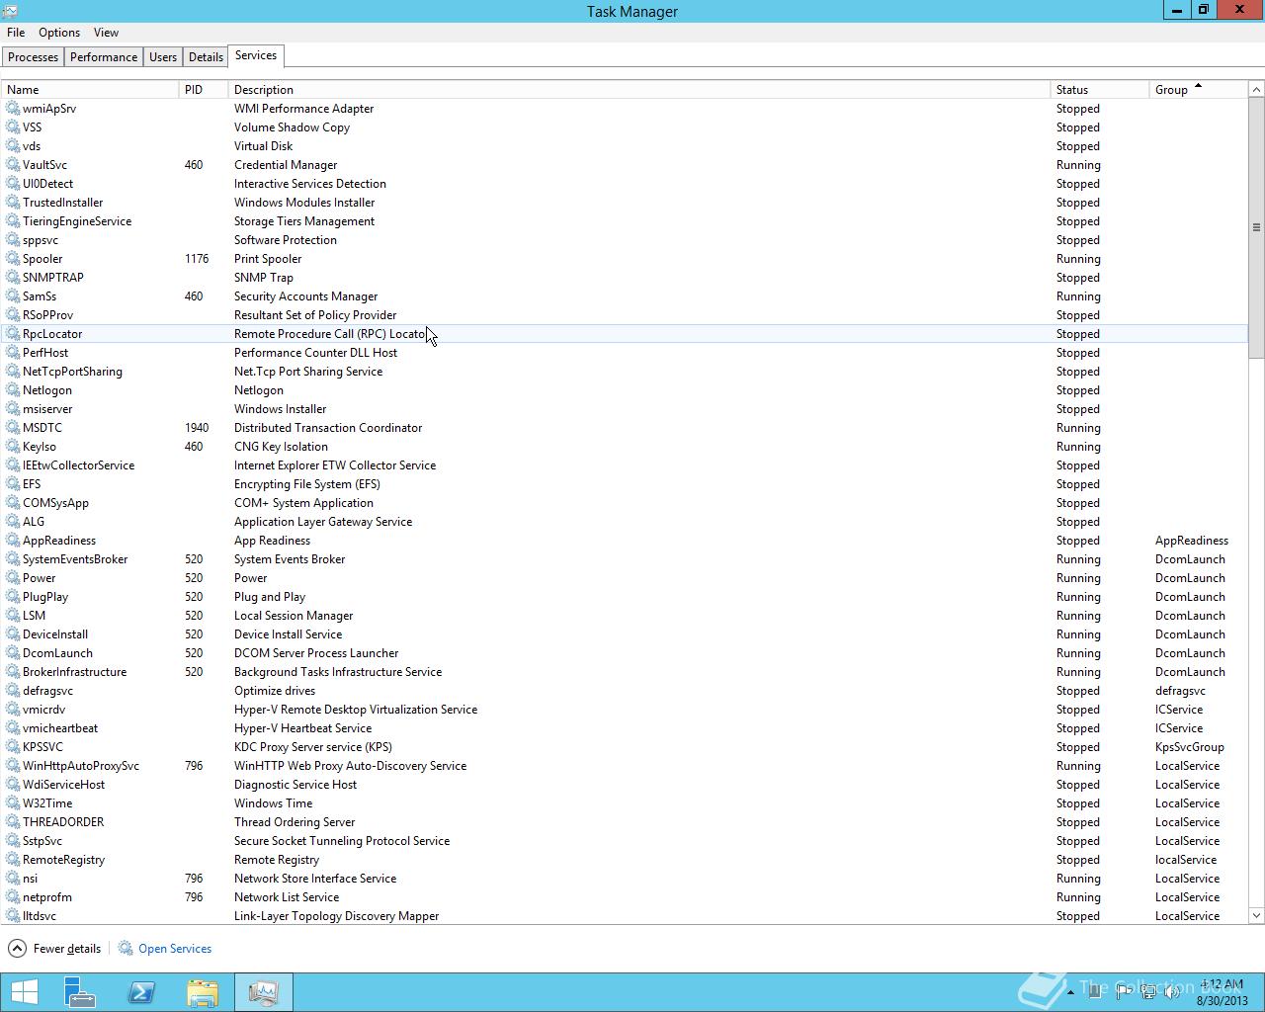This screenshot has width=1265, height=1012.
Task: Click the scrollbar down arrow
Action: click(x=1256, y=916)
